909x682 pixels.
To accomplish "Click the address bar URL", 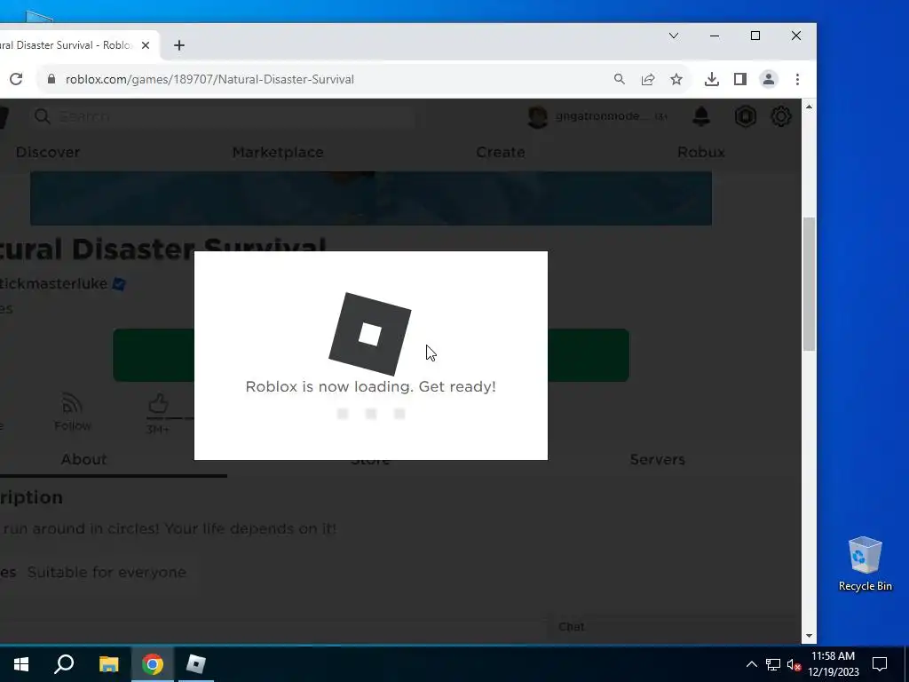I will [209, 79].
